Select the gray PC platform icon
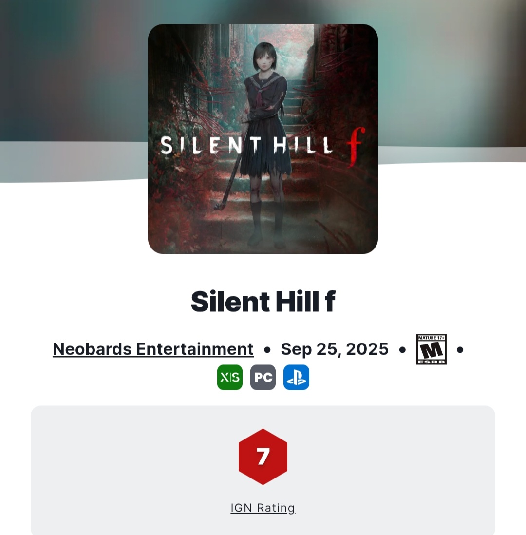 tap(263, 377)
